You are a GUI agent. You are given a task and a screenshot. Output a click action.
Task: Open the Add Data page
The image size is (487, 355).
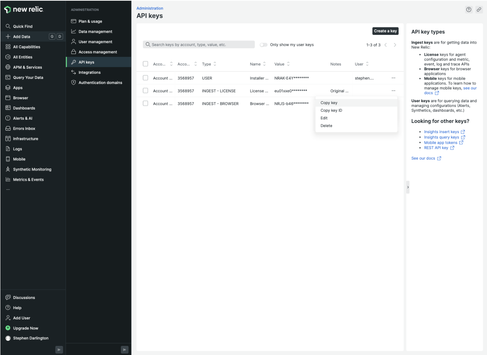pos(22,36)
